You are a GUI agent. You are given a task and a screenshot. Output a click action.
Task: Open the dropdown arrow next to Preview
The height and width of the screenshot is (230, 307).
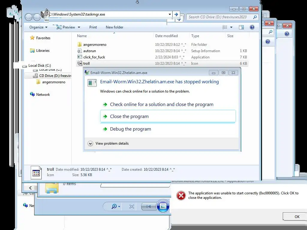(x=79, y=27)
